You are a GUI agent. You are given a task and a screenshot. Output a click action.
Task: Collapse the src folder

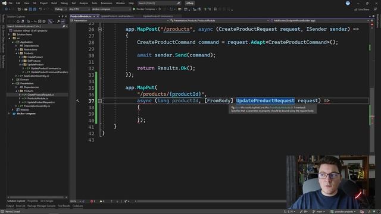click(x=10, y=38)
